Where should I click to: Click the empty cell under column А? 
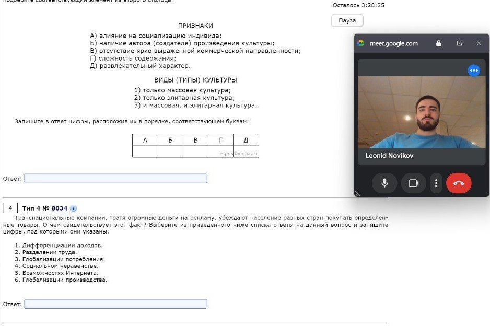[145, 152]
